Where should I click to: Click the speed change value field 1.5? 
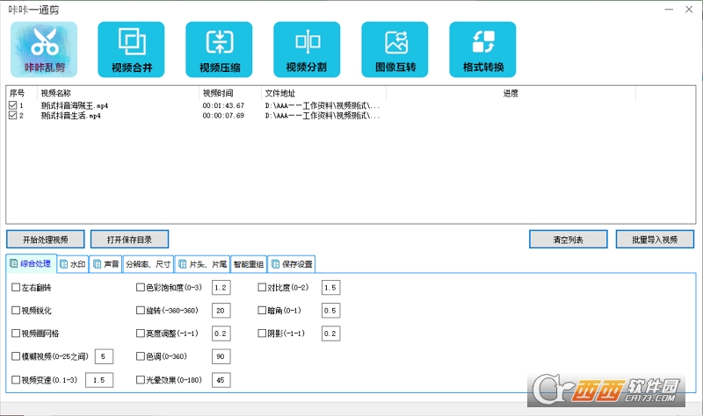(99, 380)
